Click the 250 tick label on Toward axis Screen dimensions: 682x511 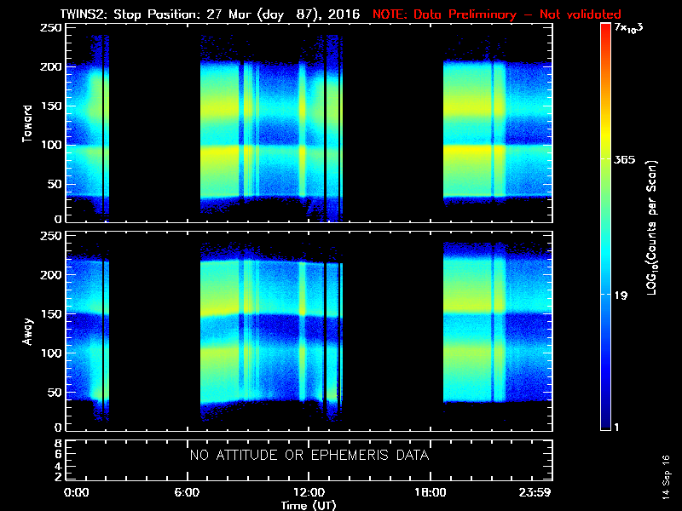pos(51,28)
